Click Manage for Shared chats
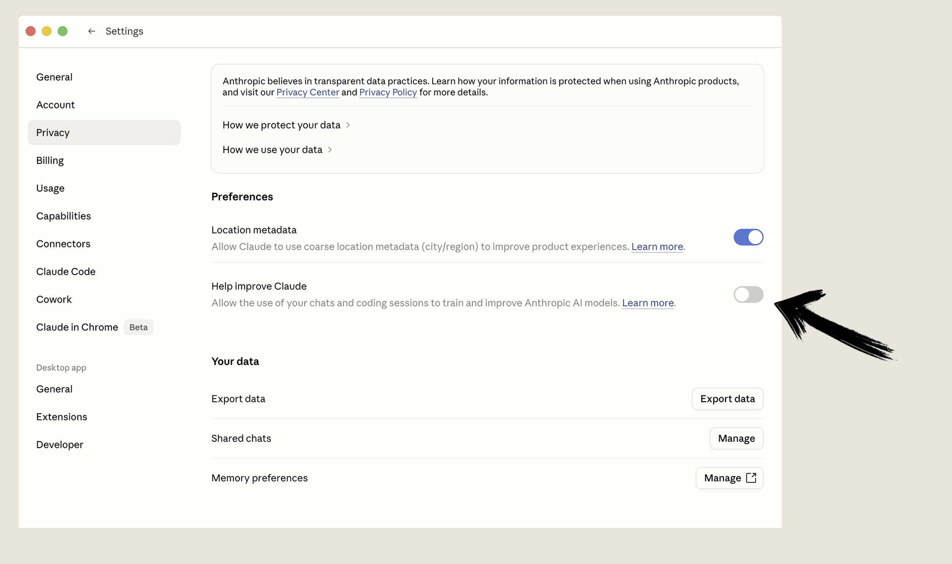This screenshot has height=564, width=952. pos(736,438)
